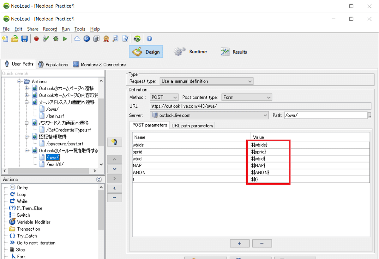Click the document checkmark icon in toolbar
The height and width of the screenshot is (259, 379).
coord(125,38)
